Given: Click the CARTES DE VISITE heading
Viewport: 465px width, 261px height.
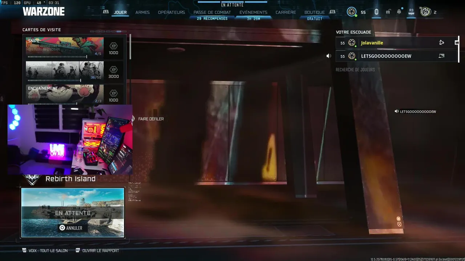Looking at the screenshot, I should point(42,30).
